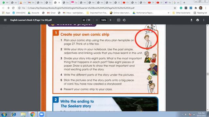Open PDF viewer more actions menu
209x117 pixels.
(204, 20)
